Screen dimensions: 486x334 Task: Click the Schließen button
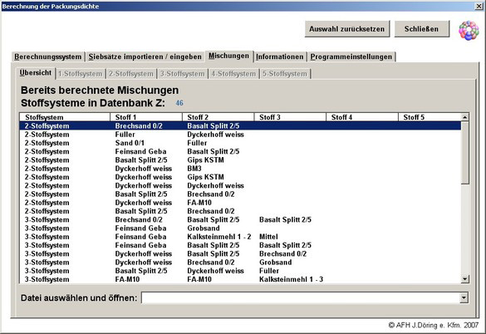point(421,29)
